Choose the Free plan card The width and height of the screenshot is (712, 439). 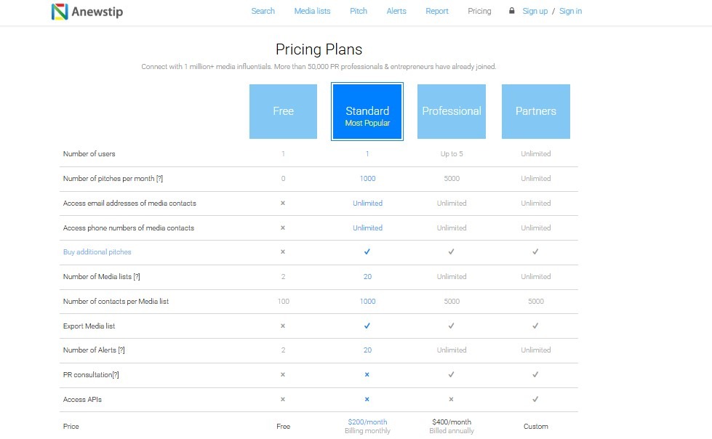(284, 111)
